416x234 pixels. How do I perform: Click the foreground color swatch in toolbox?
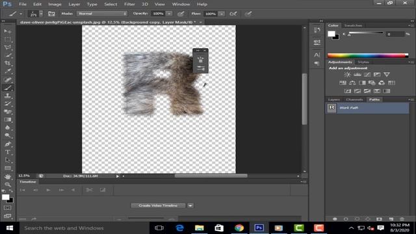(5, 197)
